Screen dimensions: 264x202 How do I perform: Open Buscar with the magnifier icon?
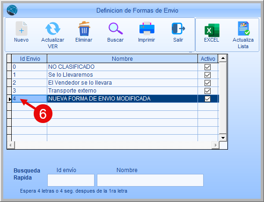[116, 29]
